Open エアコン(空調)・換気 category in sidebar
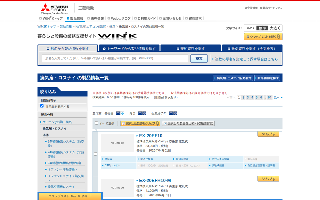The width and height of the screenshot is (320, 200). pos(57,122)
